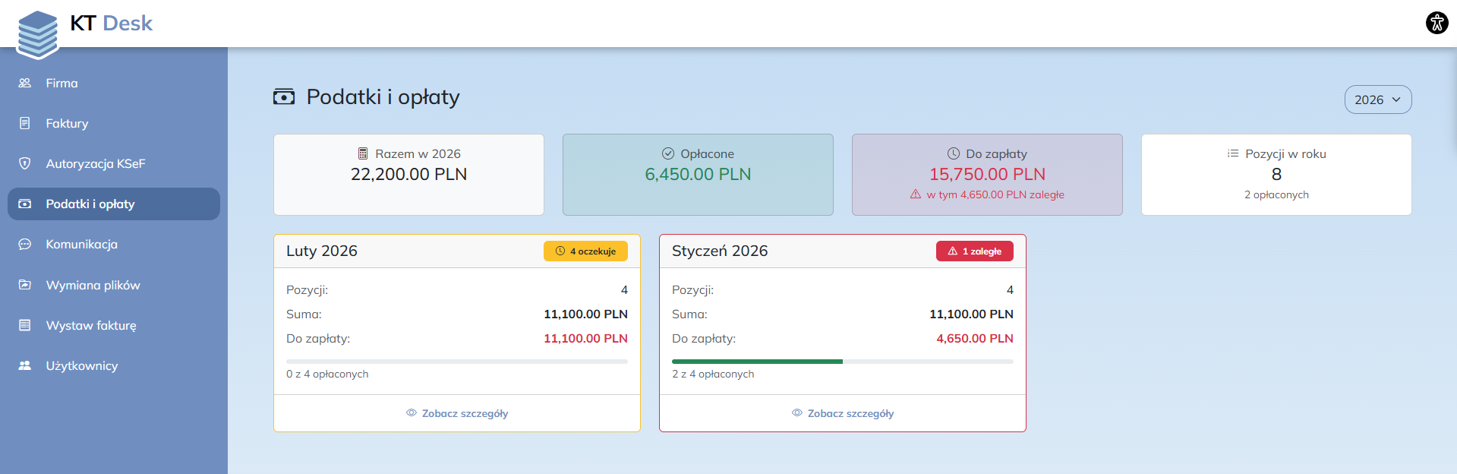
Task: Click the Autoryzacja KSeF shield icon
Action: [x=25, y=163]
